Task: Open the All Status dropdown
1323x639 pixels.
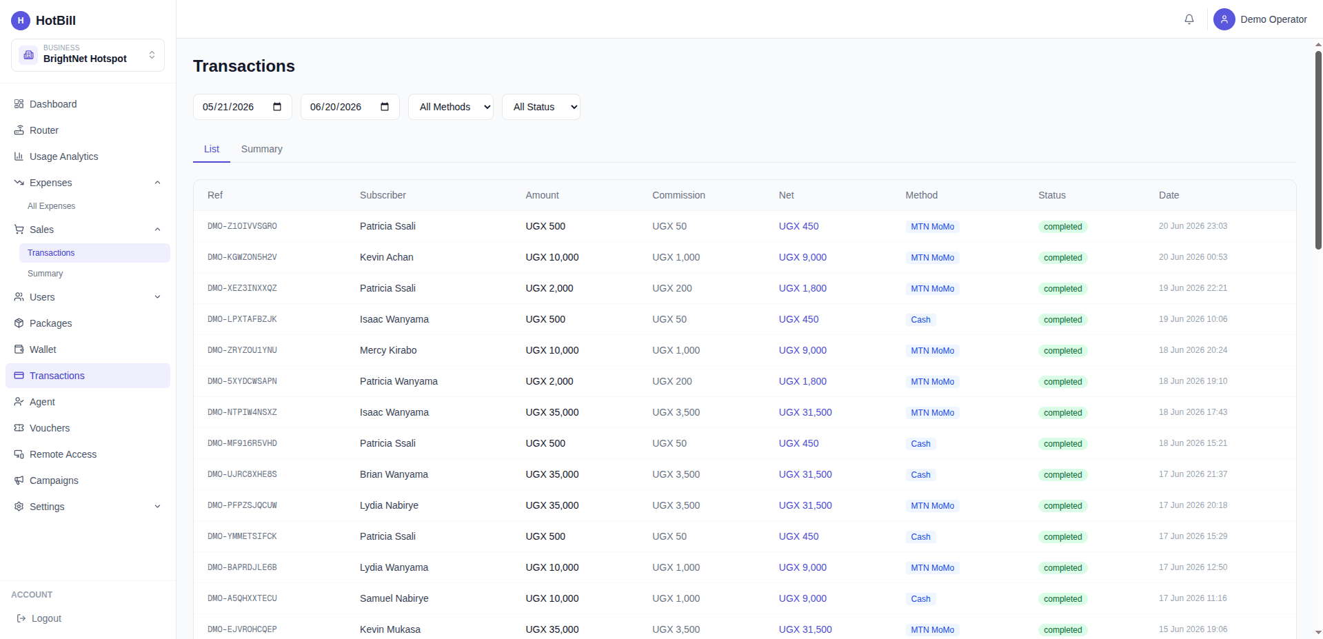Action: 541,107
